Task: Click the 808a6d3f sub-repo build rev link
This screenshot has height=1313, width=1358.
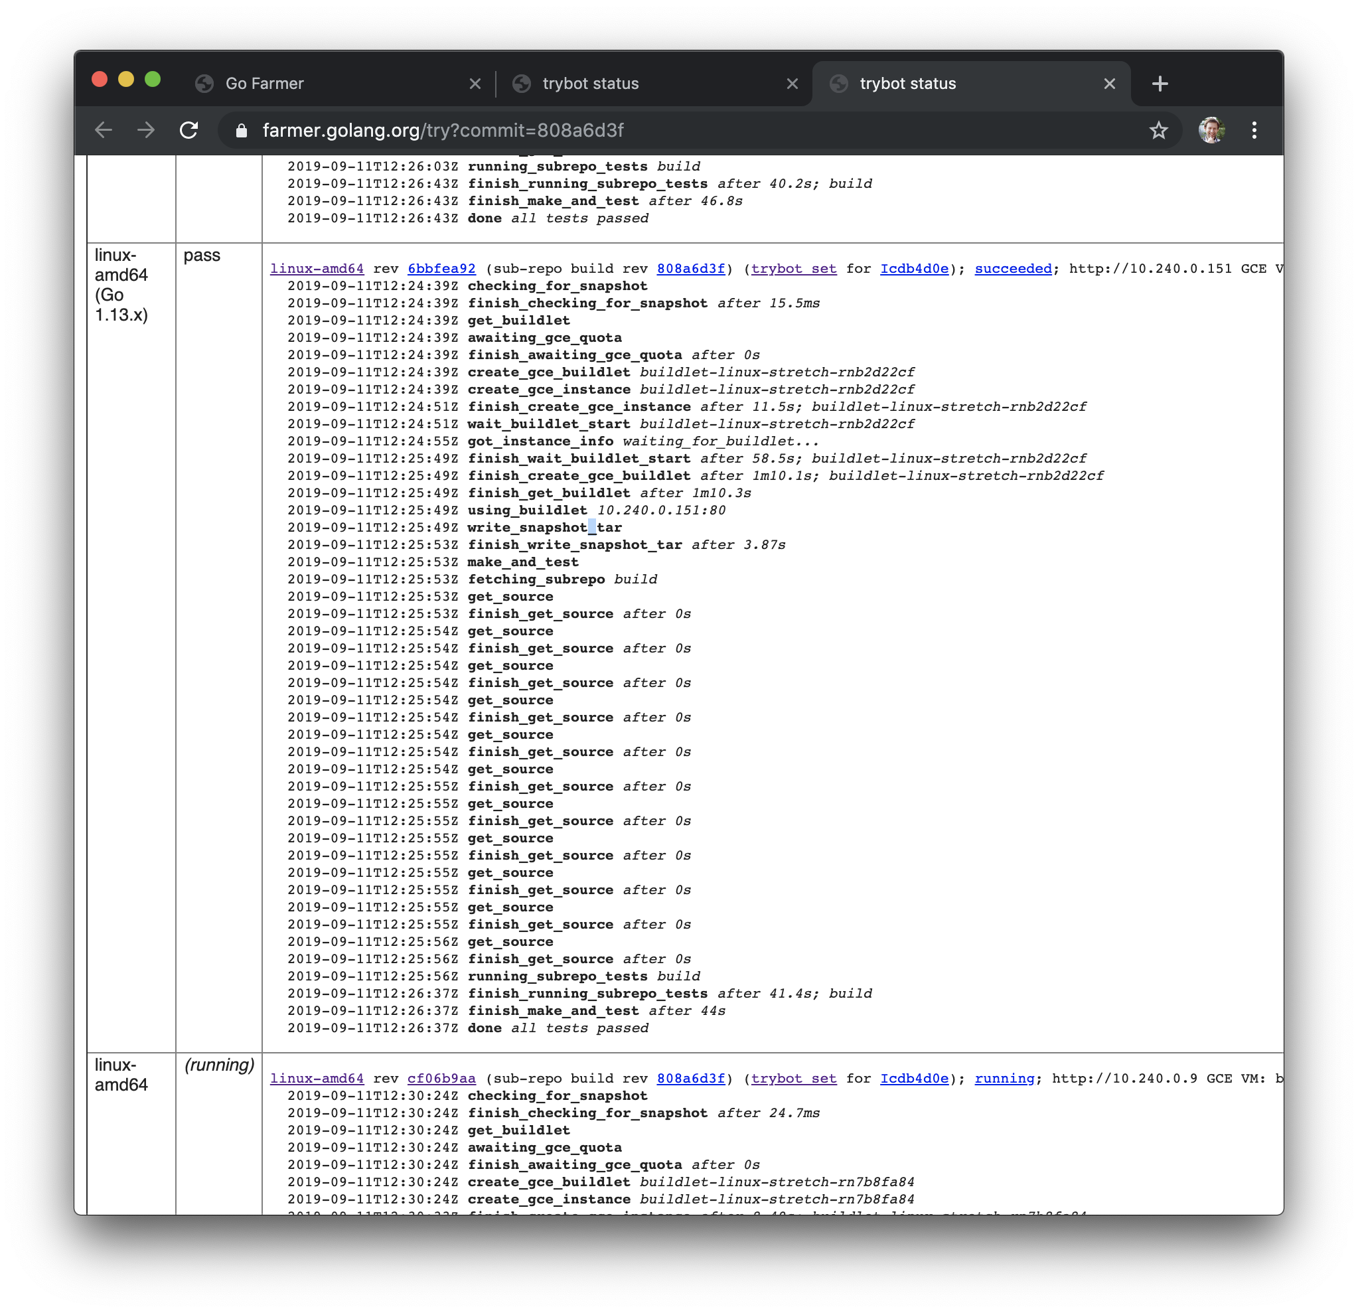Action: click(690, 269)
